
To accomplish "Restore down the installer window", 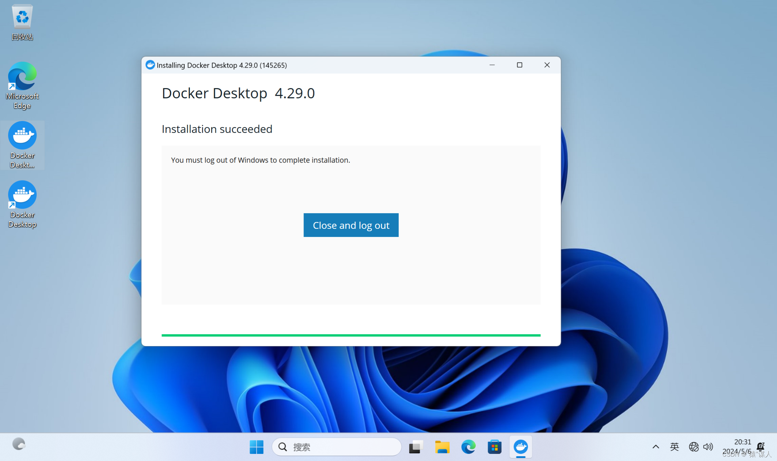I will [x=520, y=65].
